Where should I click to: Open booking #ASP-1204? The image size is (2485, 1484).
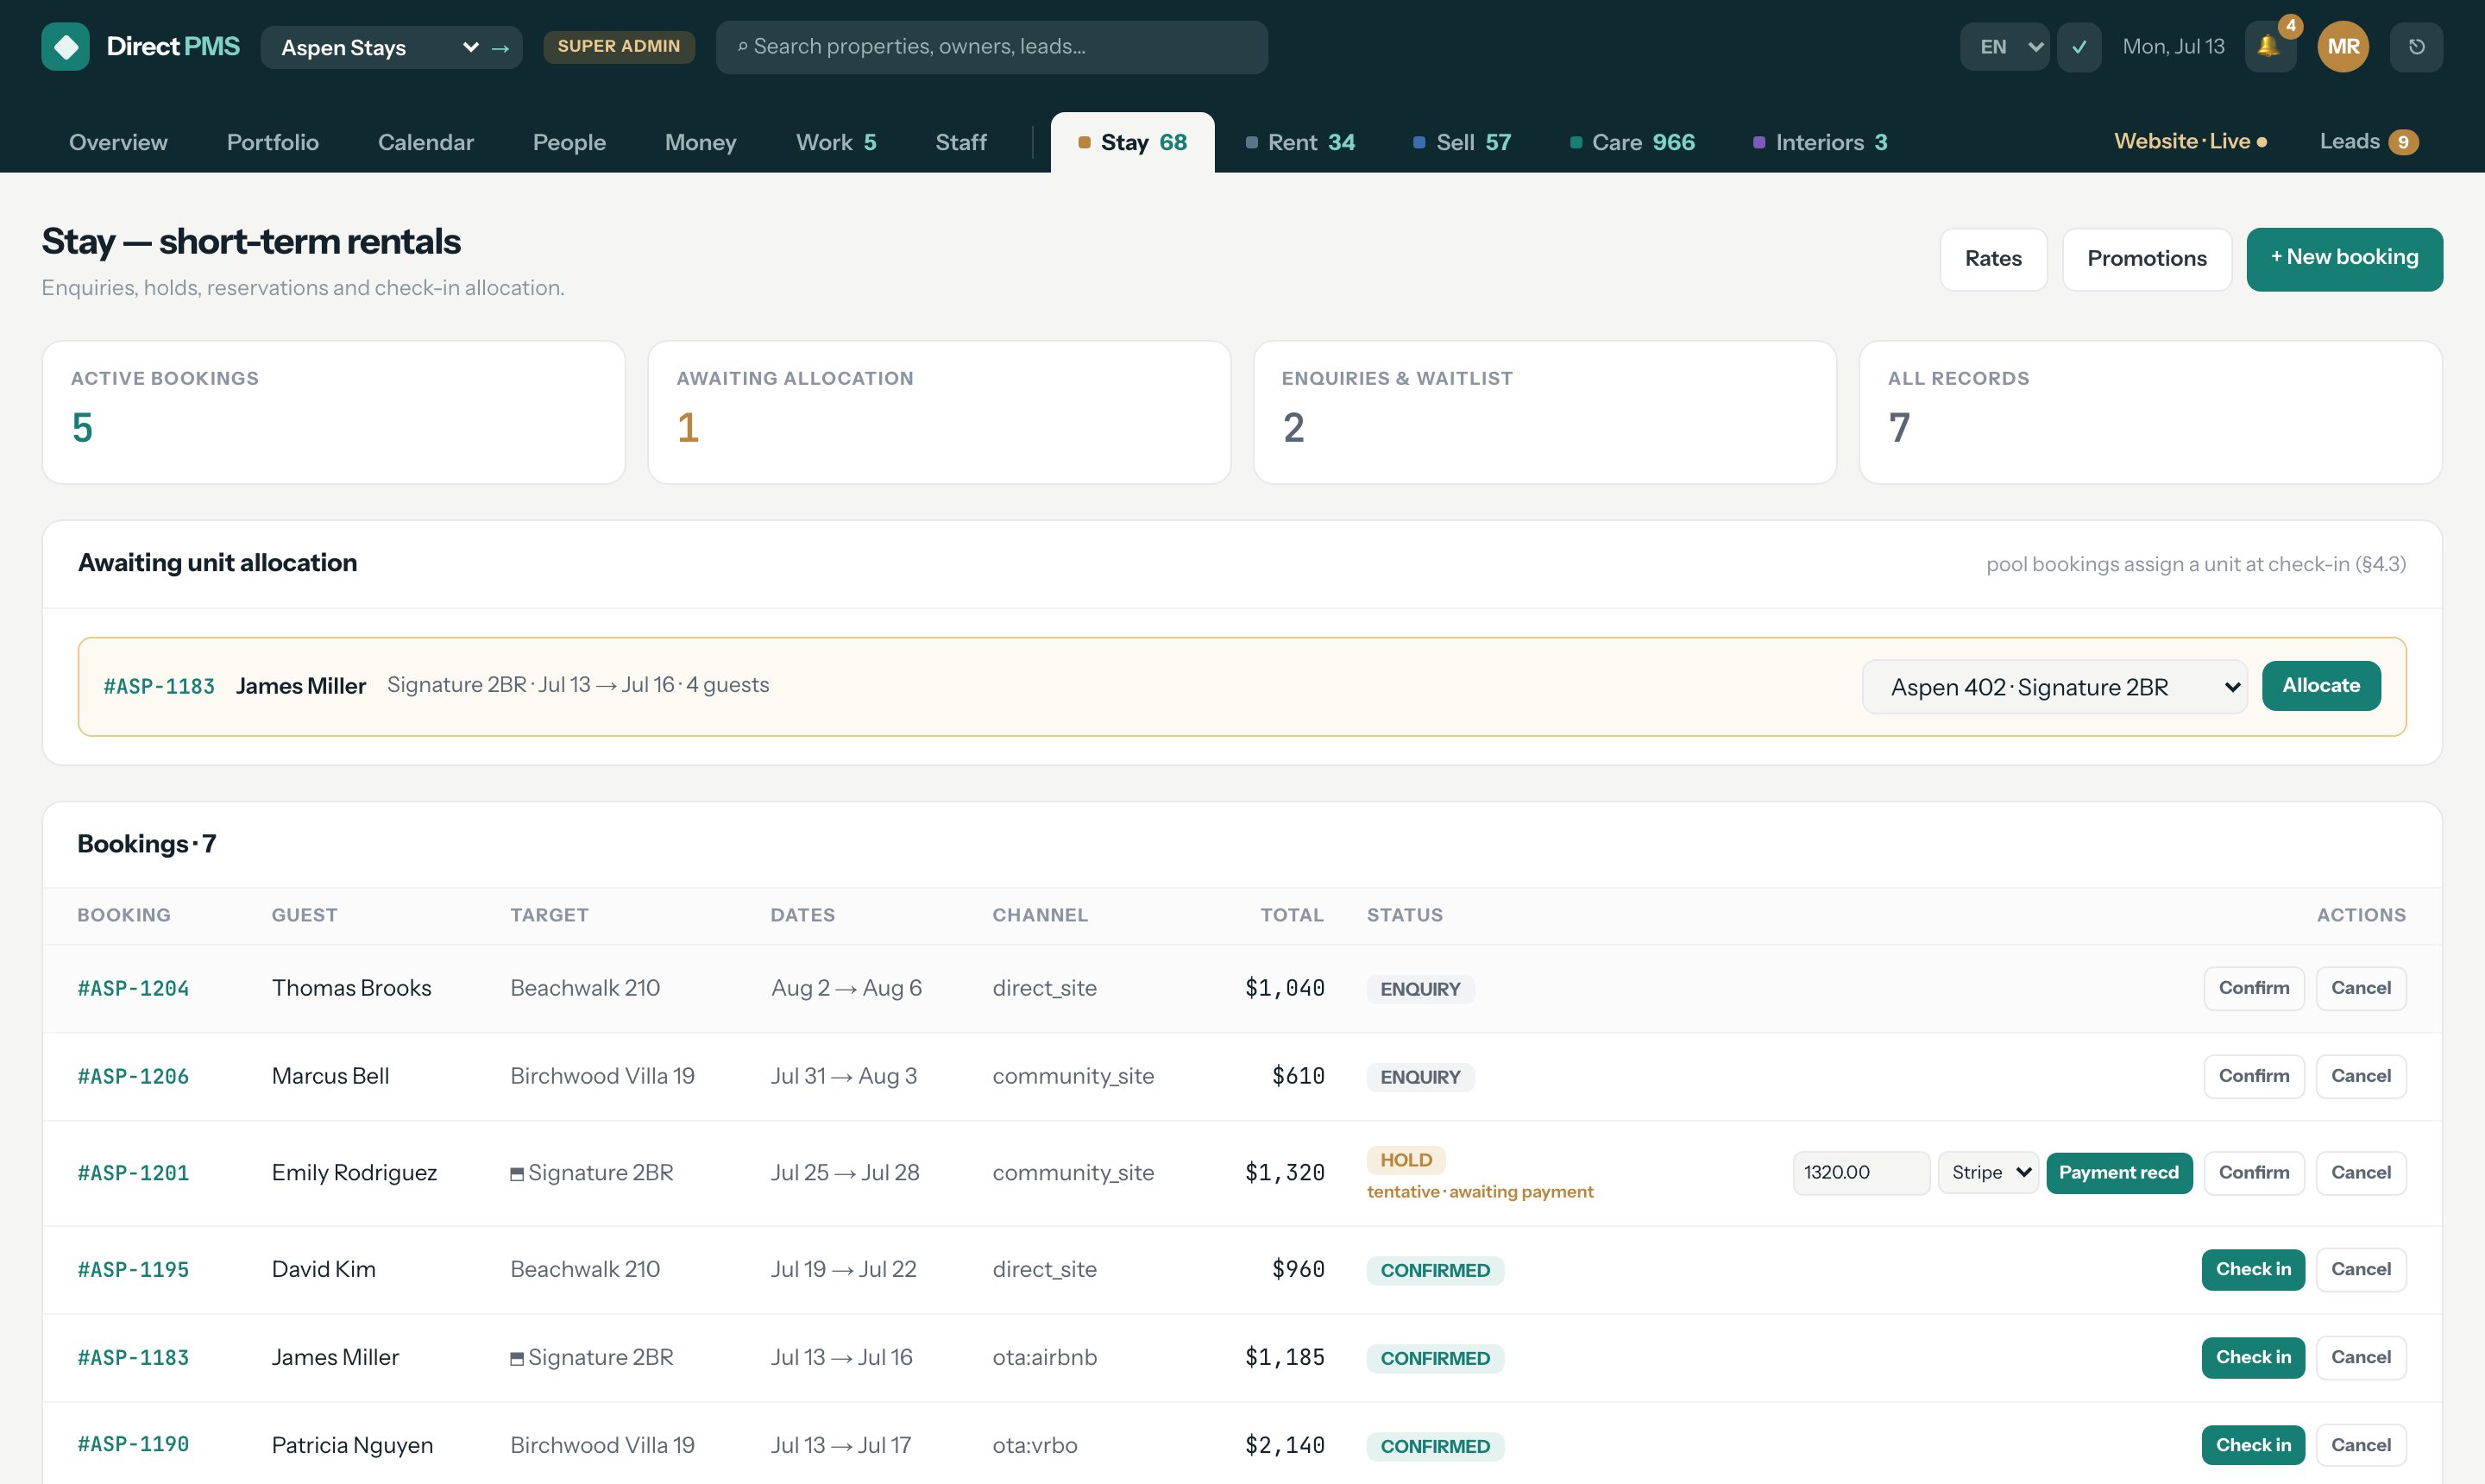click(x=133, y=988)
